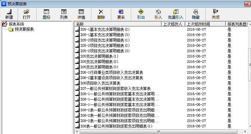This screenshot has height=134, width=251.
Task: Click report icon beside Z06项目收入支出决算表
Action: pyautogui.click(x=77, y=83)
